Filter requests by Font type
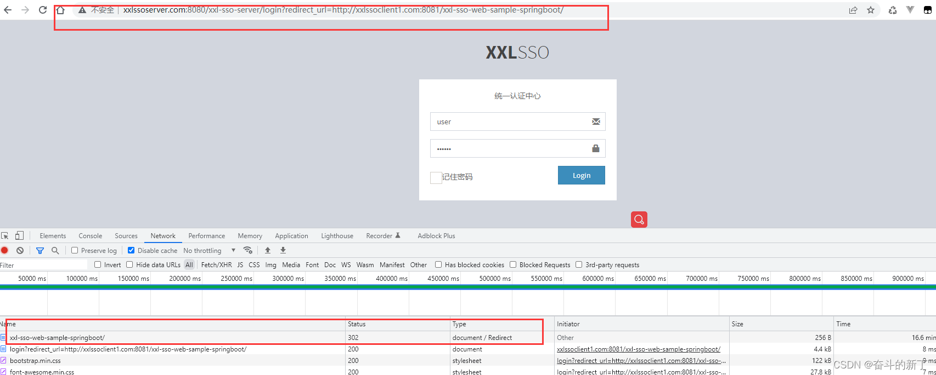 click(x=312, y=265)
